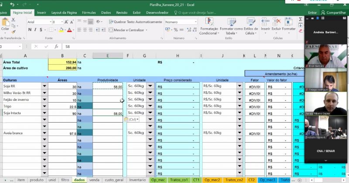Switch to the Inventario sheet tab
The width and height of the screenshot is (349, 183).
137,180
